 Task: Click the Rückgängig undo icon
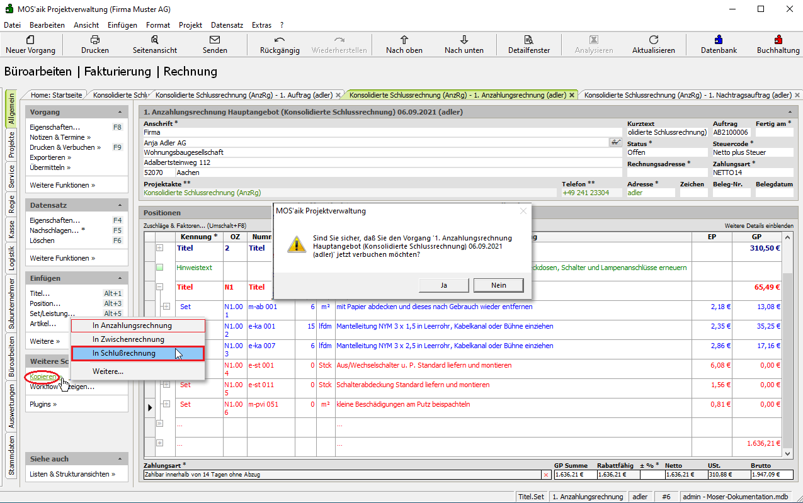280,40
